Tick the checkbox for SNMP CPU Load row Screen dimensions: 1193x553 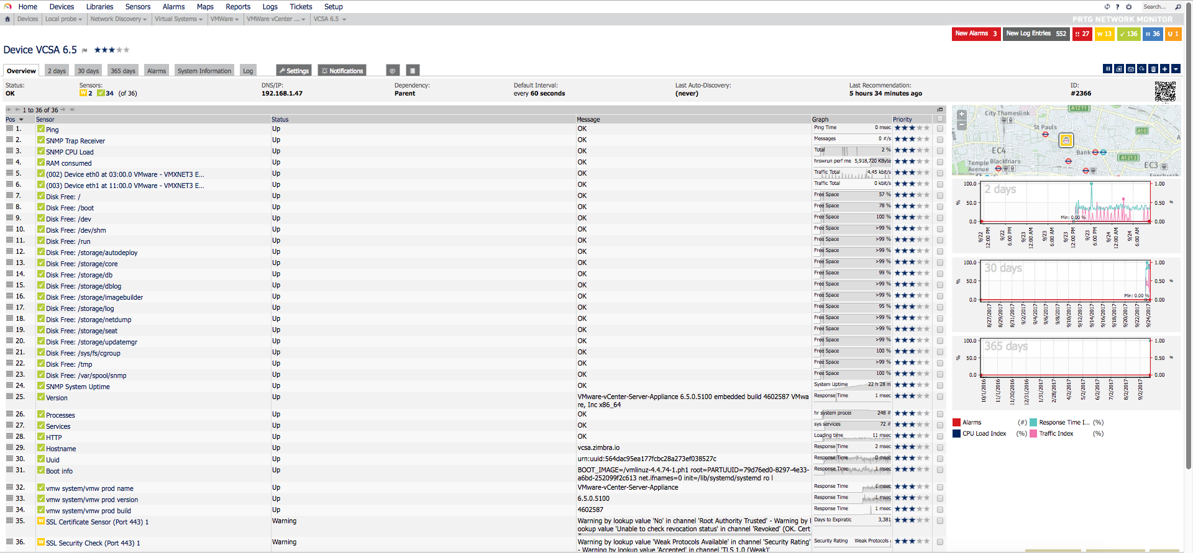tap(940, 151)
